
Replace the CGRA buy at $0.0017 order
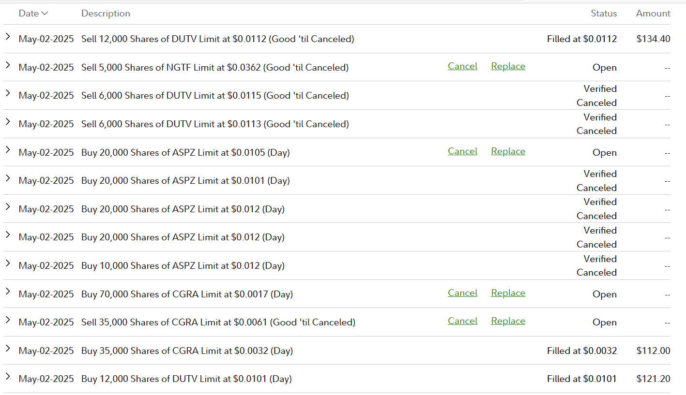pyautogui.click(x=508, y=293)
